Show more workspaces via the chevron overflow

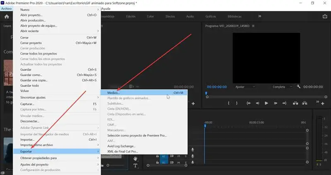[x=260, y=16]
